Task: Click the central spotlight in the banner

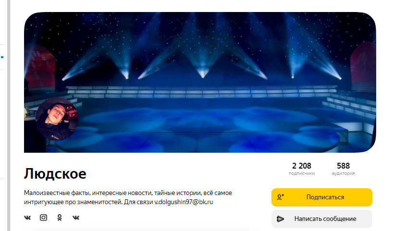Action: click(203, 73)
